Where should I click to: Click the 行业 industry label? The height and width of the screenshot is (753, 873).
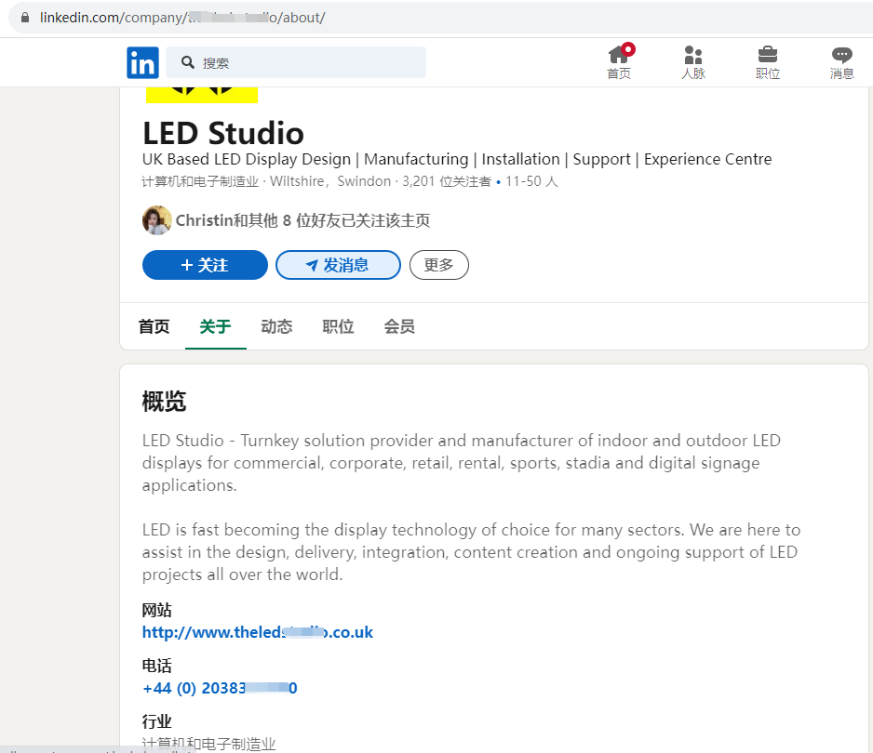click(x=156, y=721)
